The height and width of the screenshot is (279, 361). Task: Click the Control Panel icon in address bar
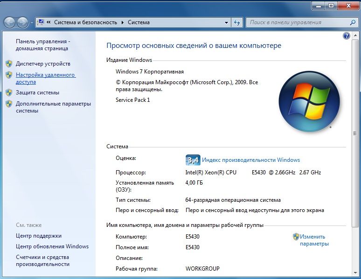pyautogui.click(x=41, y=22)
